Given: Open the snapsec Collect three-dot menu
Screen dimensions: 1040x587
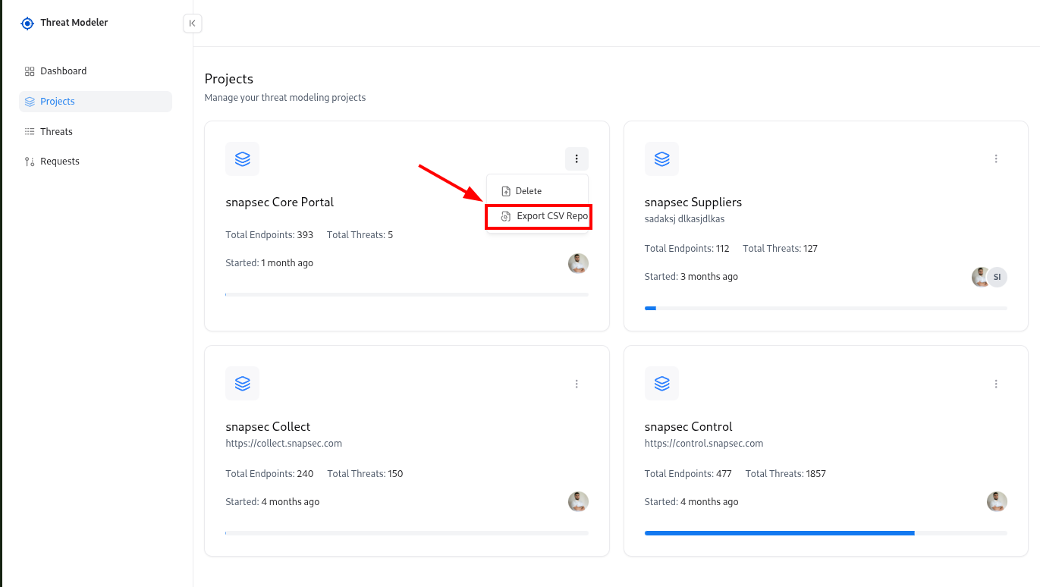Looking at the screenshot, I should coord(577,385).
